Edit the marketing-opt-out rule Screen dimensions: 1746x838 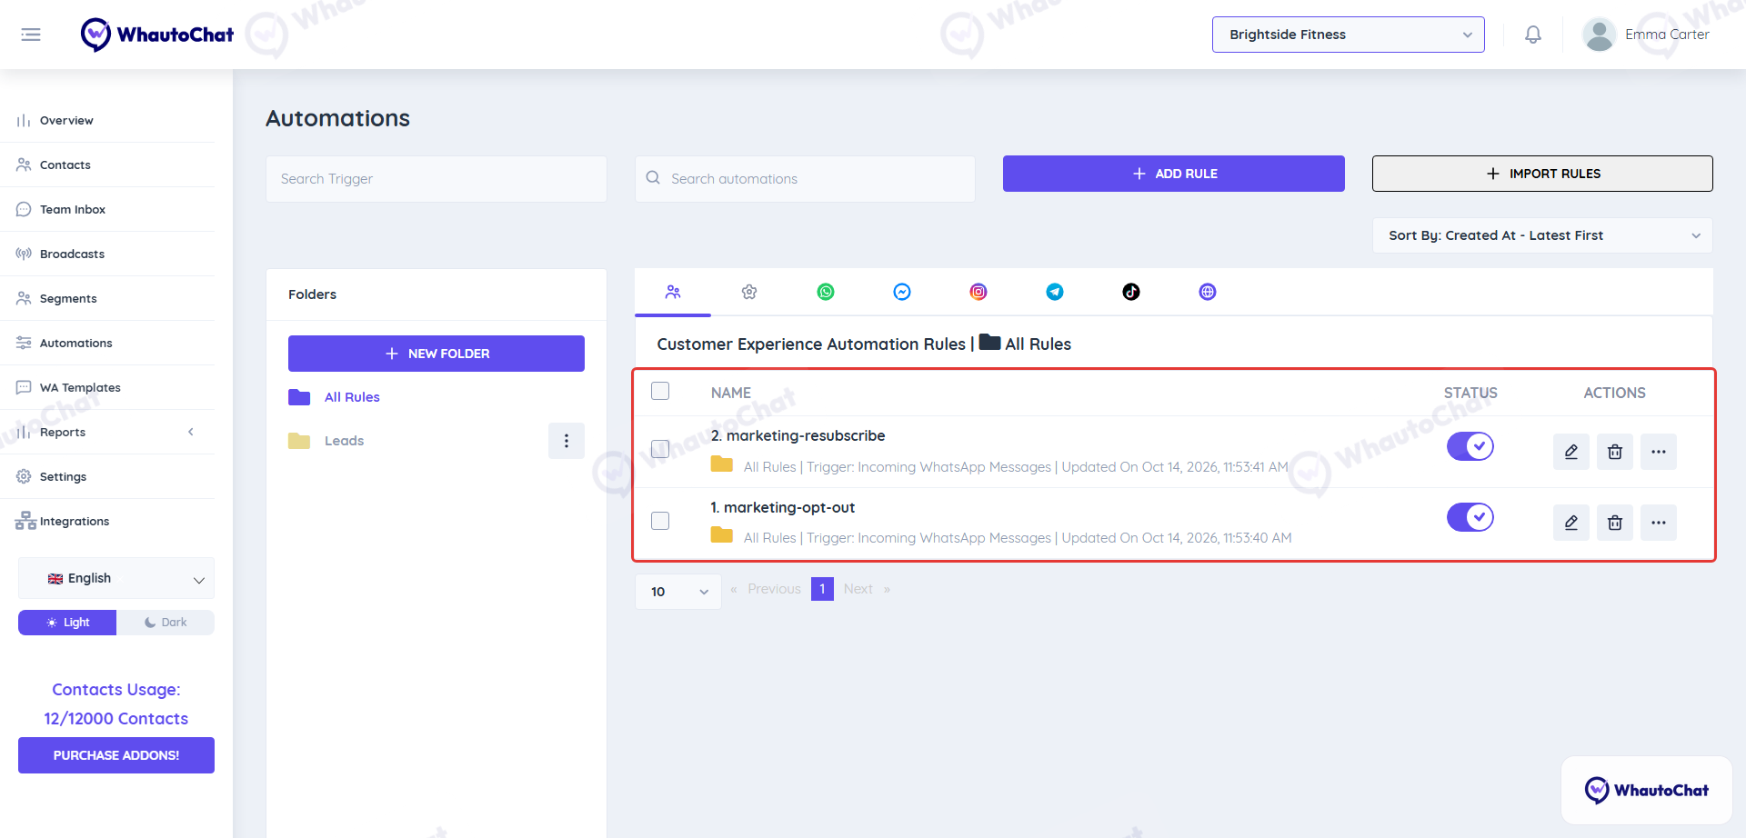pos(1571,523)
